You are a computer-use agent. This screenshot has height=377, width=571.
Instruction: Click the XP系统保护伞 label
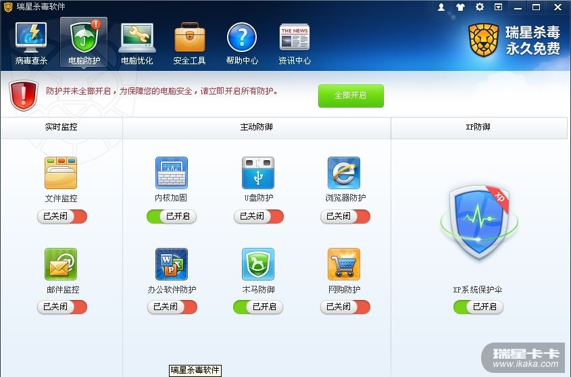point(478,290)
